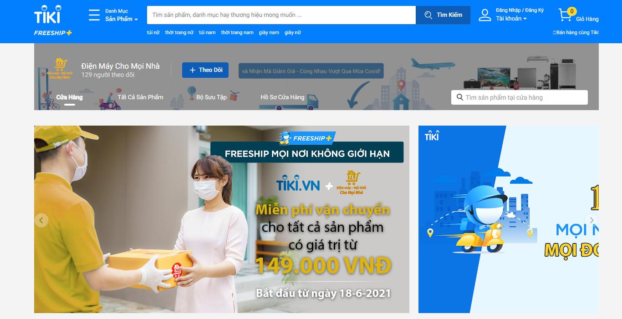Show the next banner with right arrow
Screen dimensions: 622x319
(x=591, y=220)
